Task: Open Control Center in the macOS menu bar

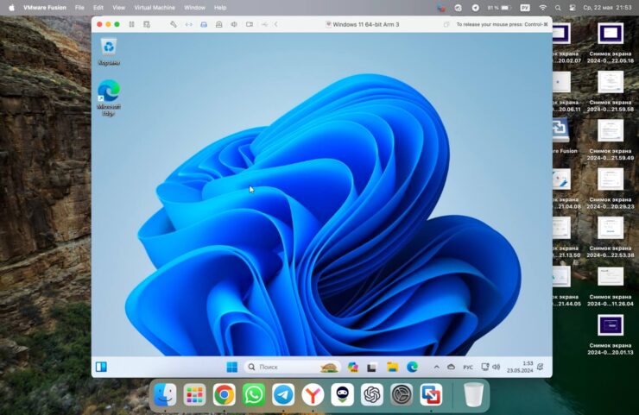Action: click(x=573, y=8)
